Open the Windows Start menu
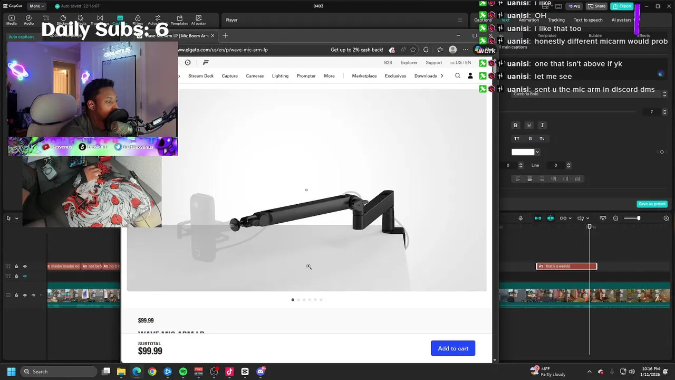The image size is (675, 380). click(x=11, y=372)
